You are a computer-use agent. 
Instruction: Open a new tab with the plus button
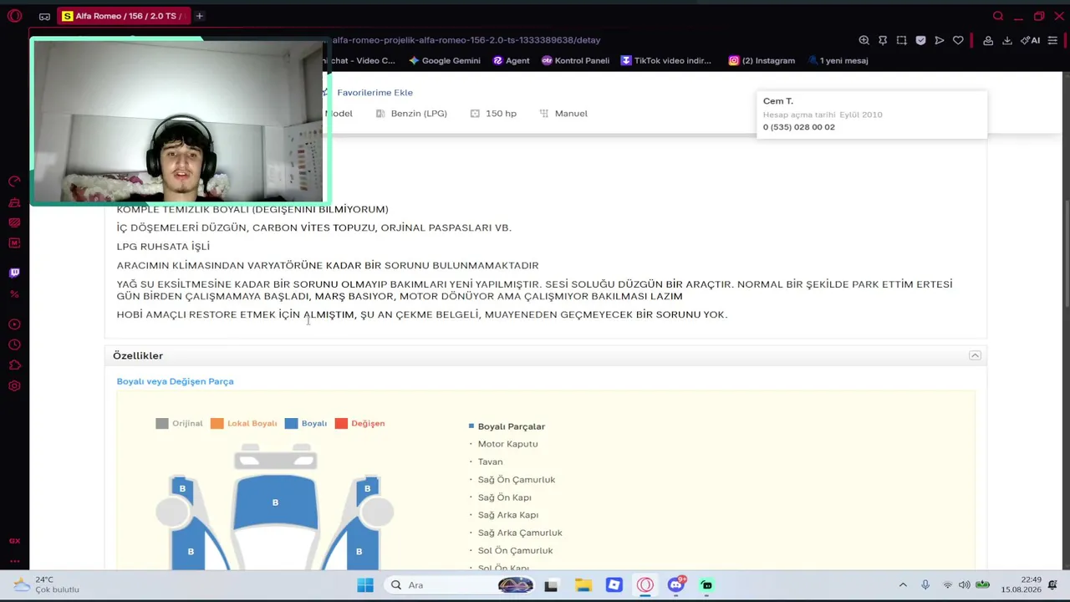coord(199,16)
